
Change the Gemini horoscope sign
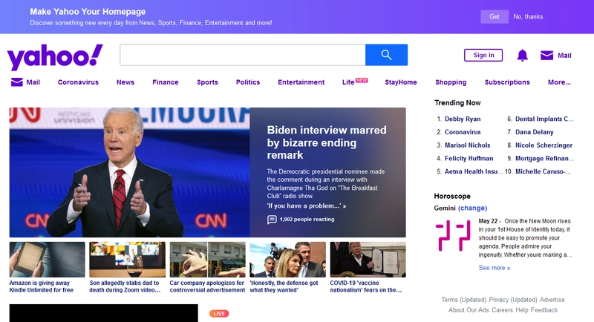point(473,208)
